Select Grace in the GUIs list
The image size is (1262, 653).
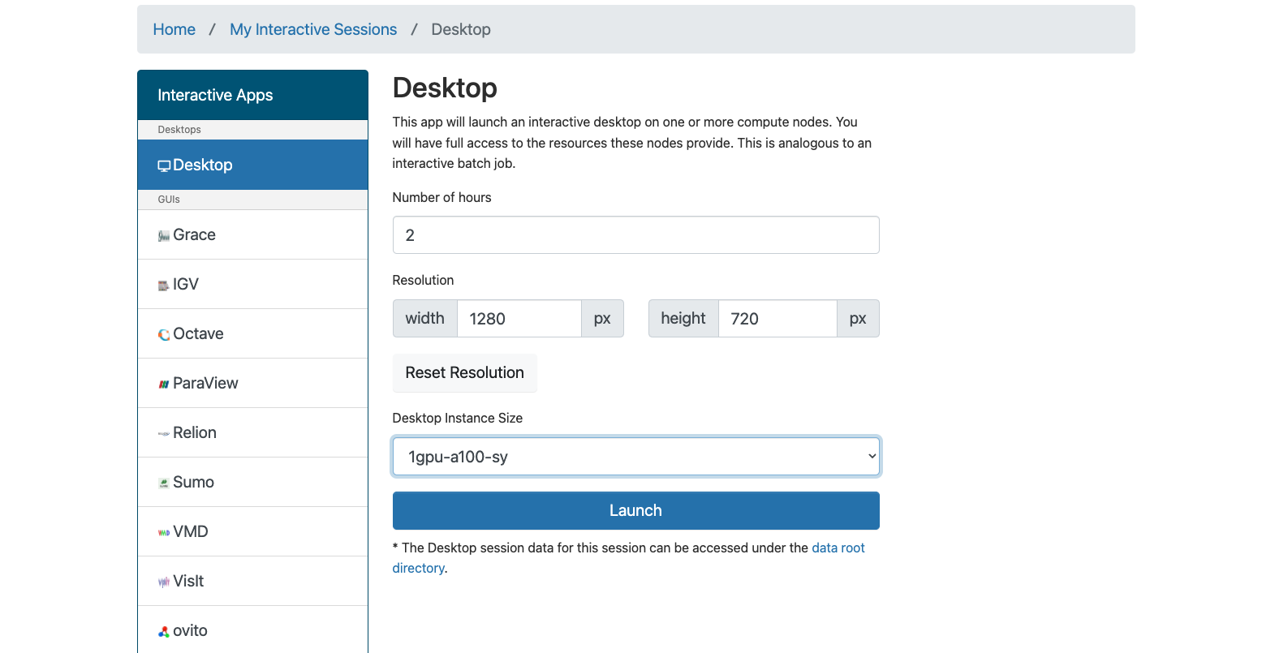coord(252,234)
